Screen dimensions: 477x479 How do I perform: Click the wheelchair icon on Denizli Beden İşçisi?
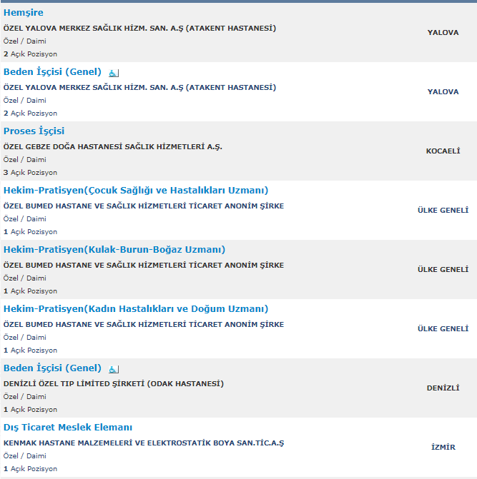[114, 369]
